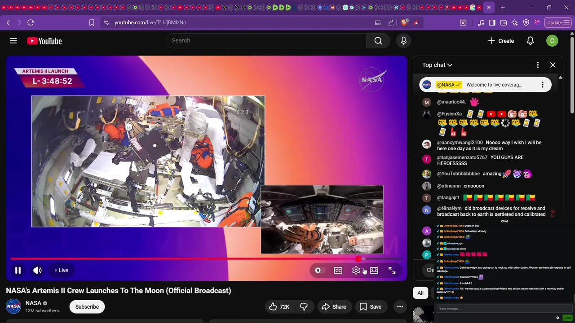Jump to Live position
575x323 pixels.
pyautogui.click(x=62, y=271)
